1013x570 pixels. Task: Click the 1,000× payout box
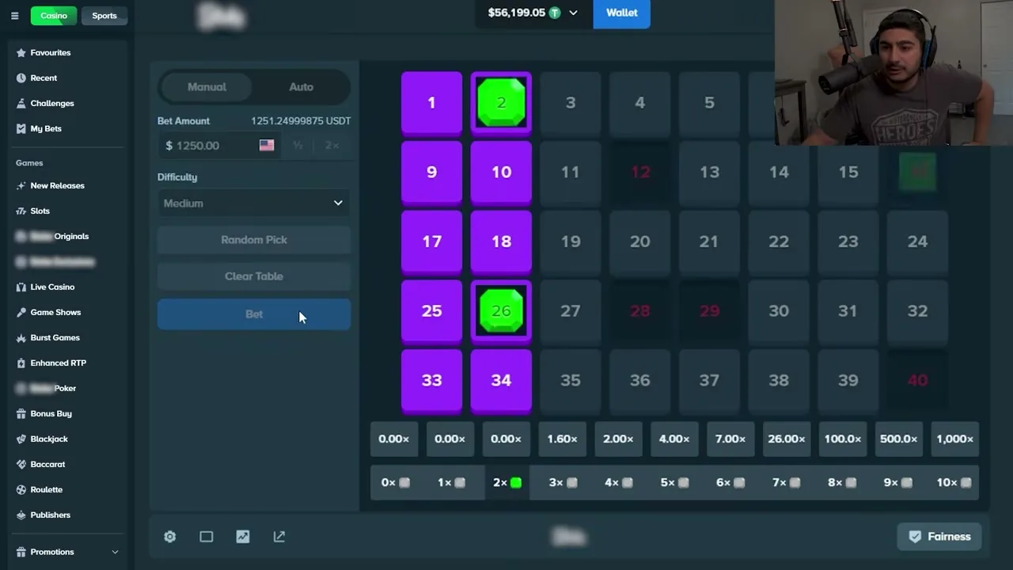coord(955,439)
